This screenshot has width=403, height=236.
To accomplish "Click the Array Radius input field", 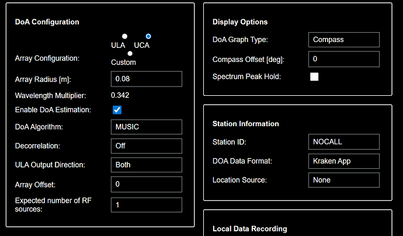I will point(146,79).
